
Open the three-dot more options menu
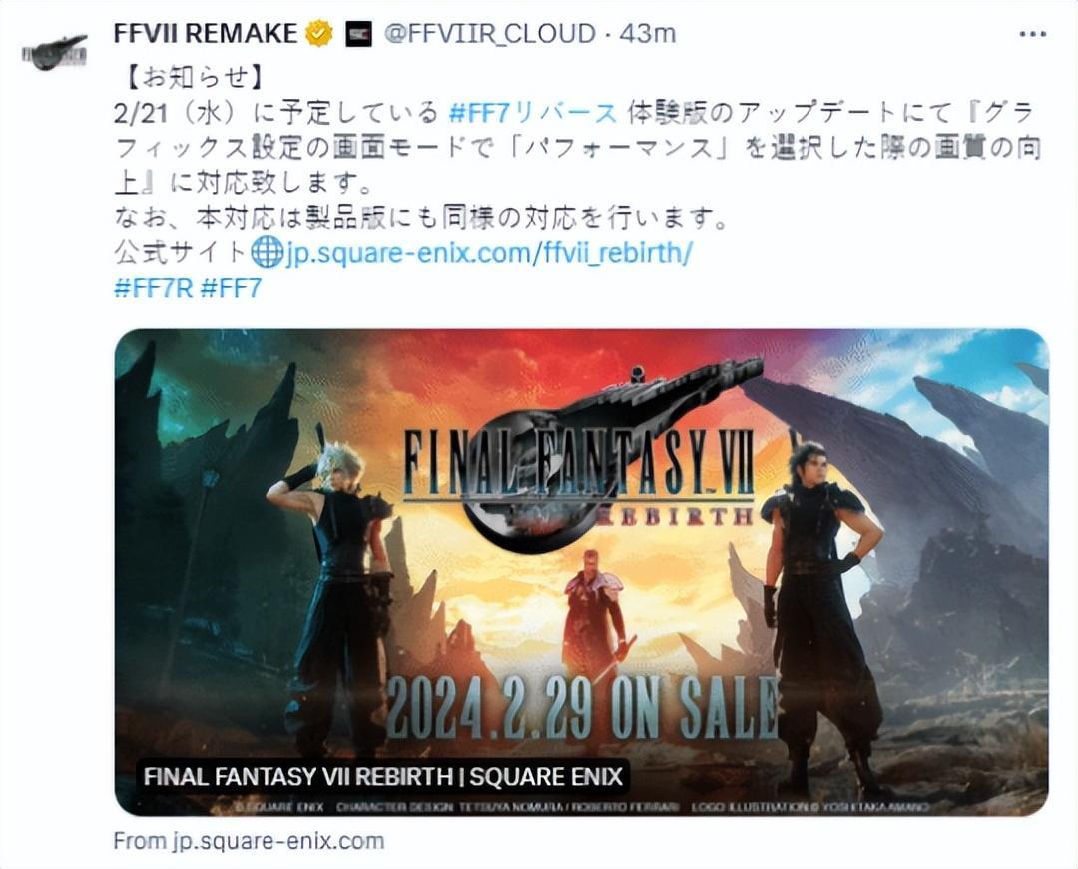point(1032,34)
